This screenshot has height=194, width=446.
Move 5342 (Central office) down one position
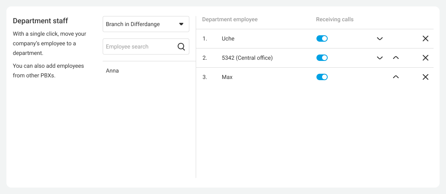[380, 58]
